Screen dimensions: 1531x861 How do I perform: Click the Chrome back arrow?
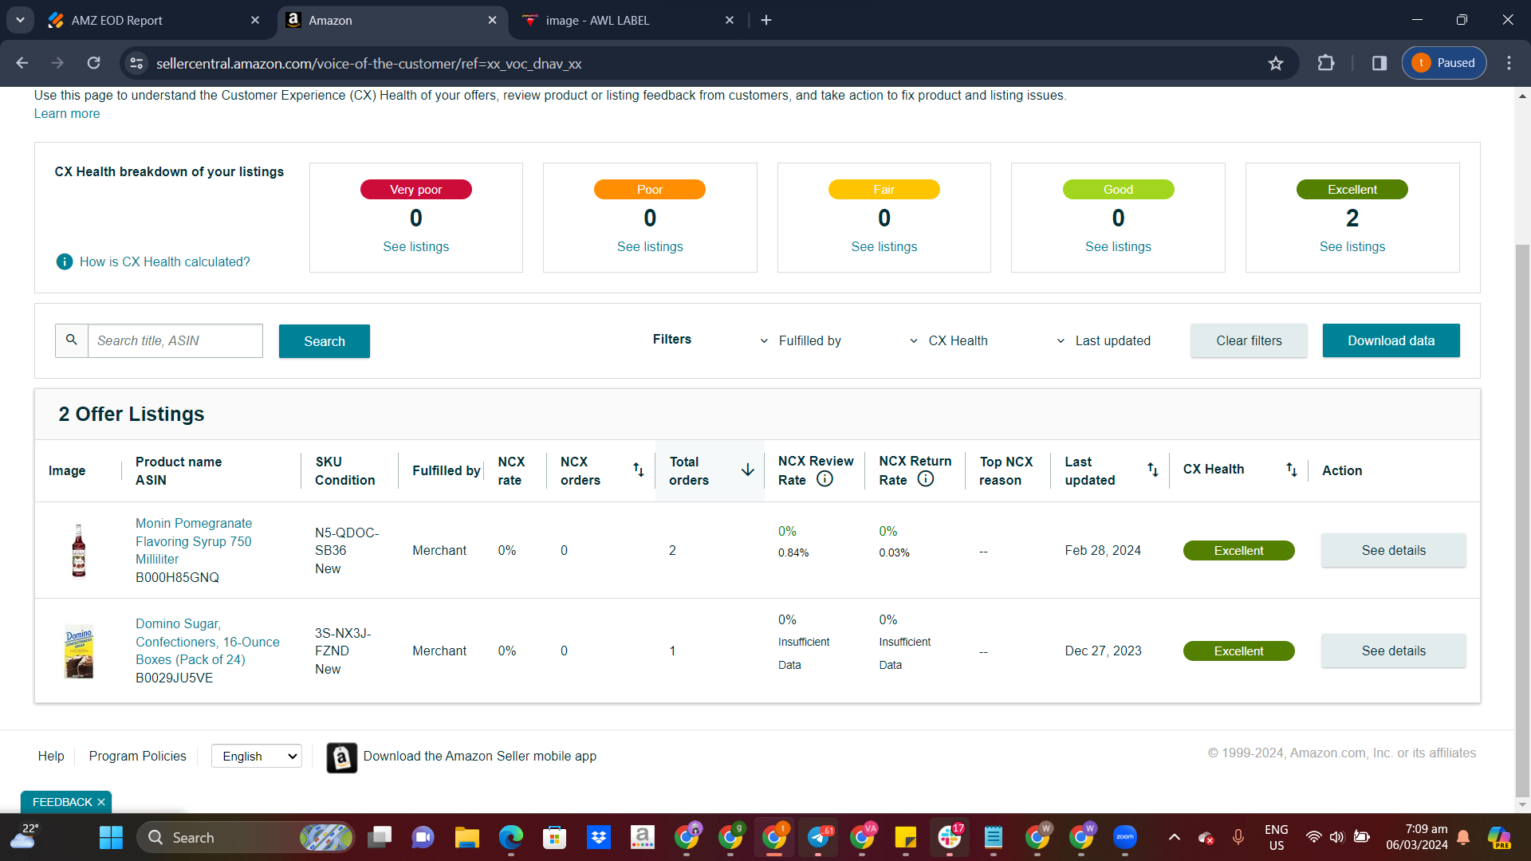click(22, 63)
